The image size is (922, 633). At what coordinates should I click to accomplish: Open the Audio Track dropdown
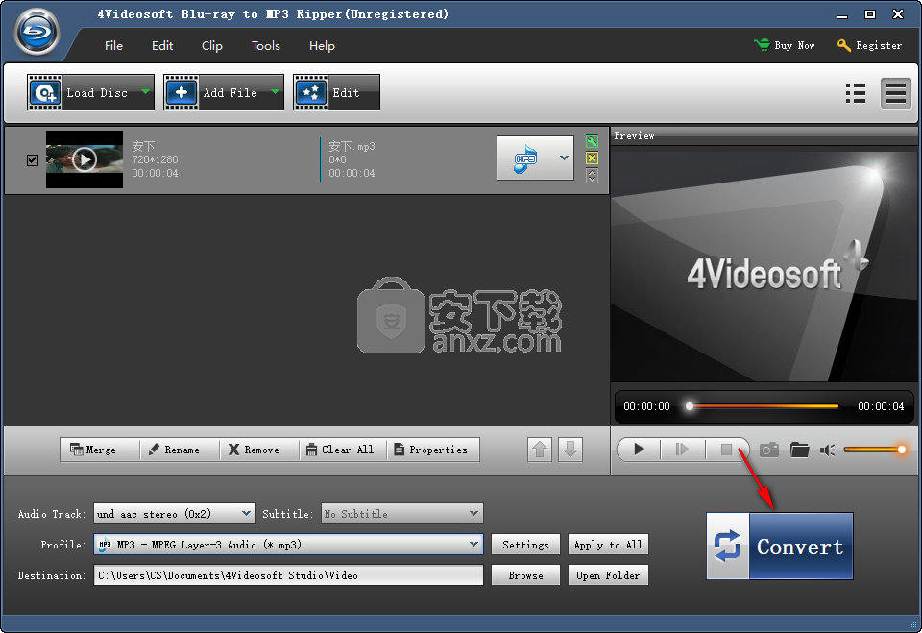coord(175,514)
